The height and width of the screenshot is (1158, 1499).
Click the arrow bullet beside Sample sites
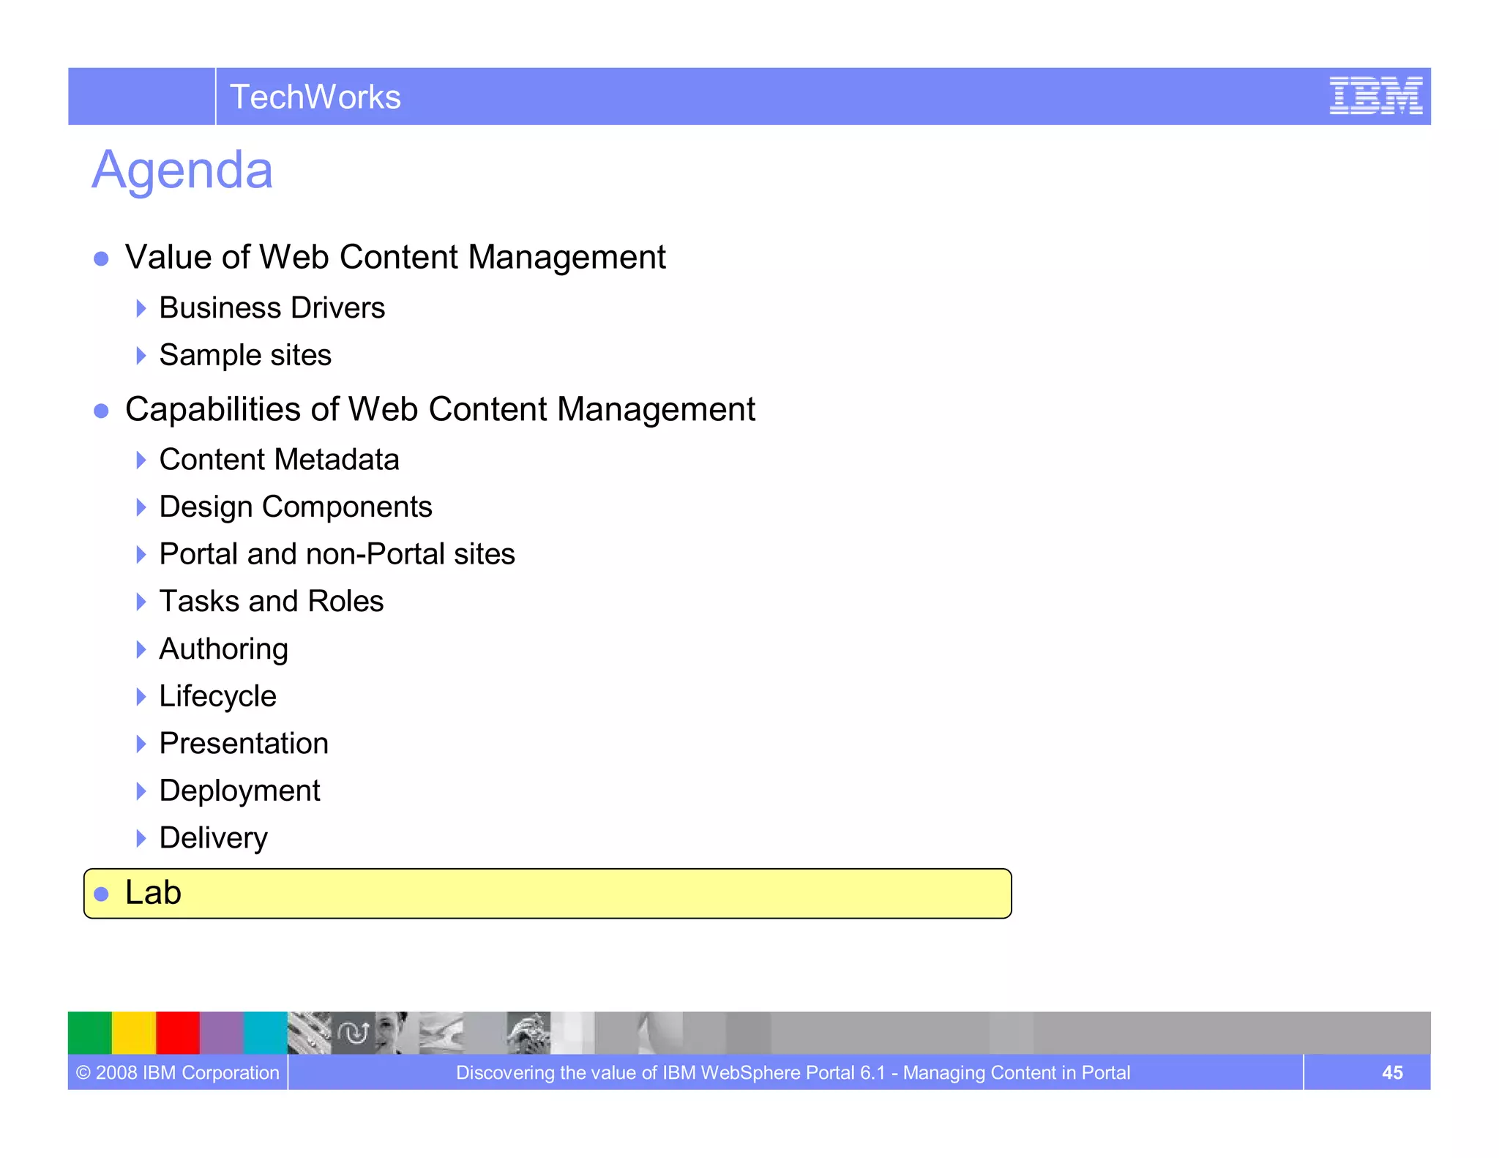tap(141, 356)
